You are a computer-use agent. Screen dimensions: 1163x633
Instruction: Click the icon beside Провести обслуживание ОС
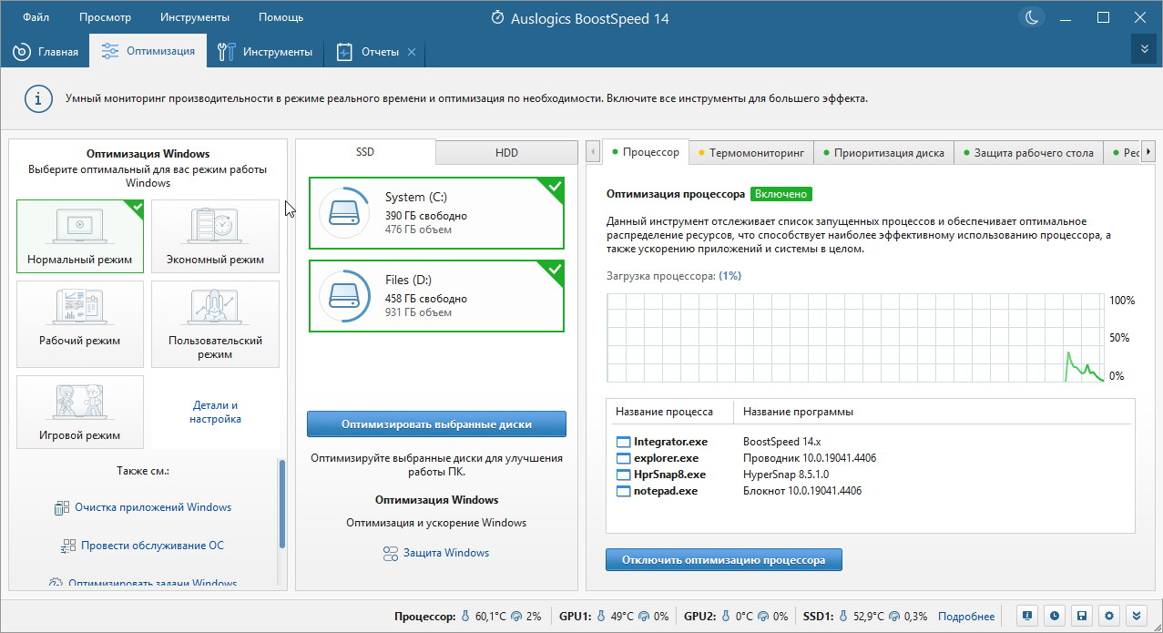pos(68,546)
